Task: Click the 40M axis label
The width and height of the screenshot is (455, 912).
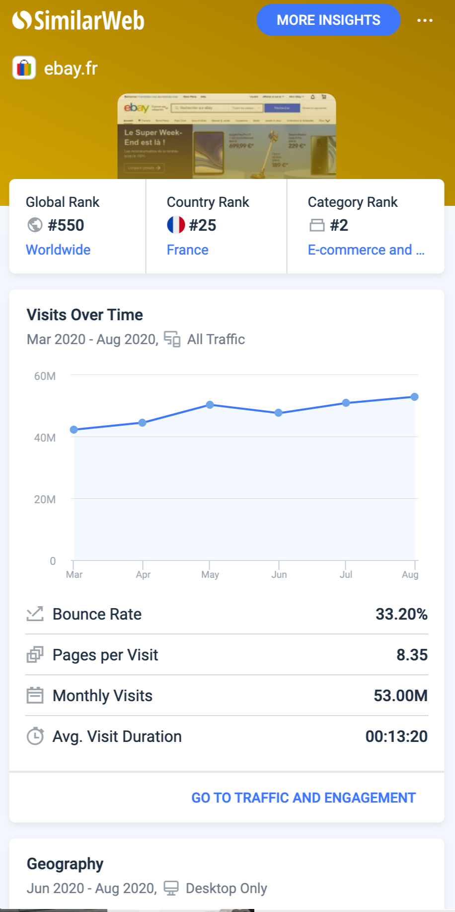Action: (45, 438)
